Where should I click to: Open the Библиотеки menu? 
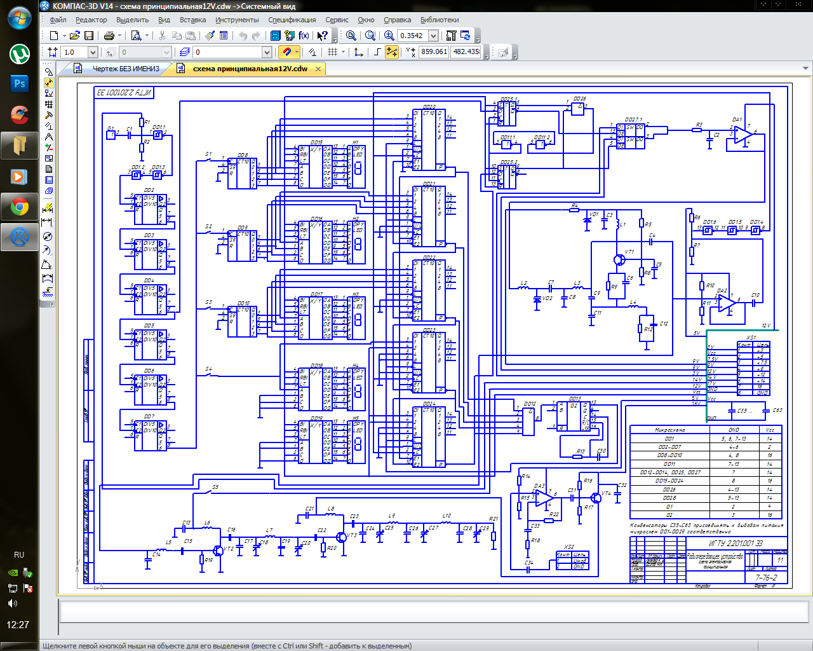(x=440, y=20)
